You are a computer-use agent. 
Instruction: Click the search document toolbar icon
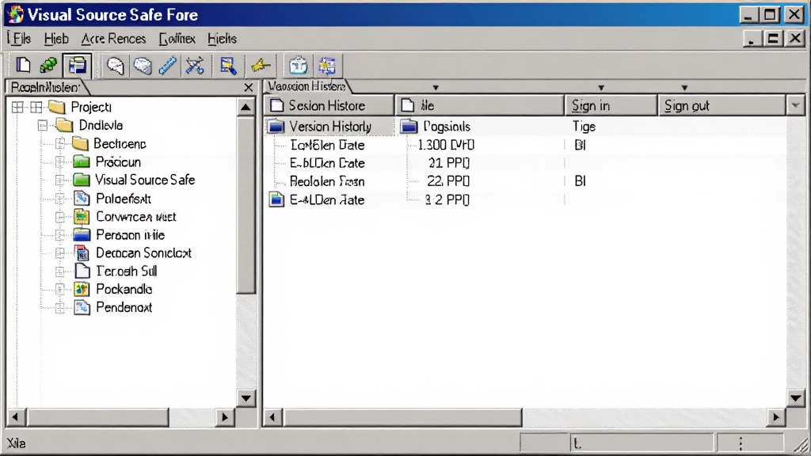click(228, 66)
